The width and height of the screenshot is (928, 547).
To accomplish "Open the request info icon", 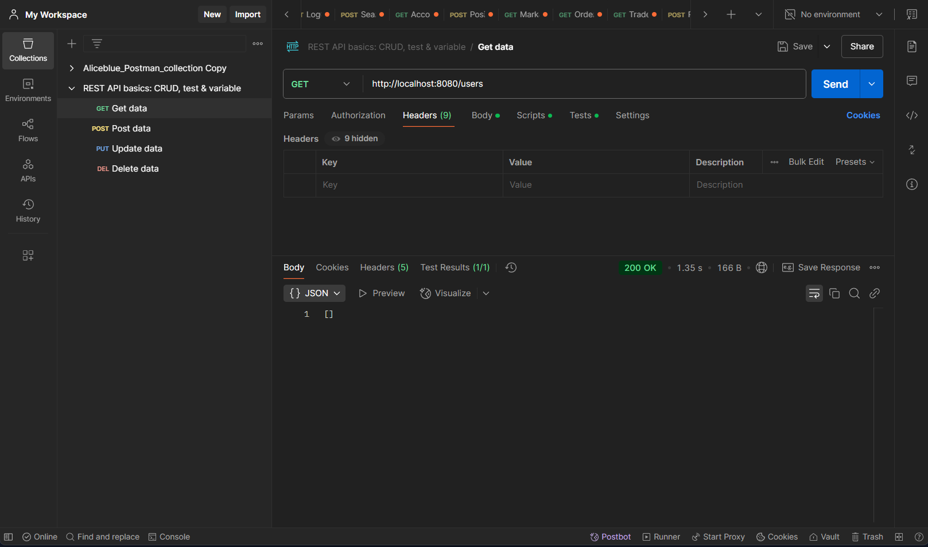I will [x=912, y=184].
